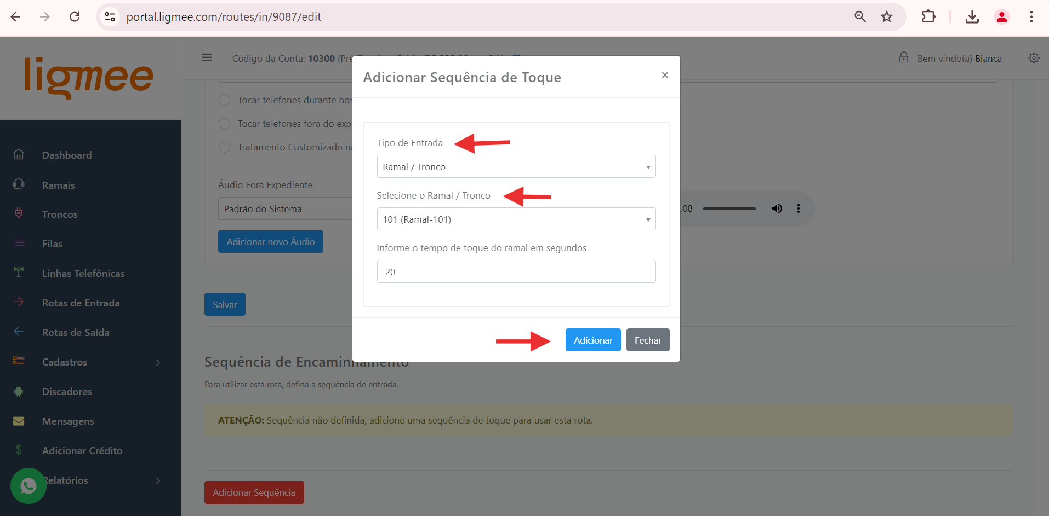
Task: Select 'Tocar telefones durante' radio option
Action: [x=224, y=100]
